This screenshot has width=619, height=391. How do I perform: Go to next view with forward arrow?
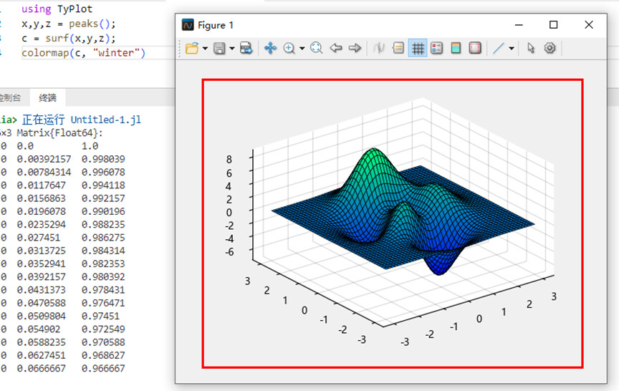click(355, 48)
